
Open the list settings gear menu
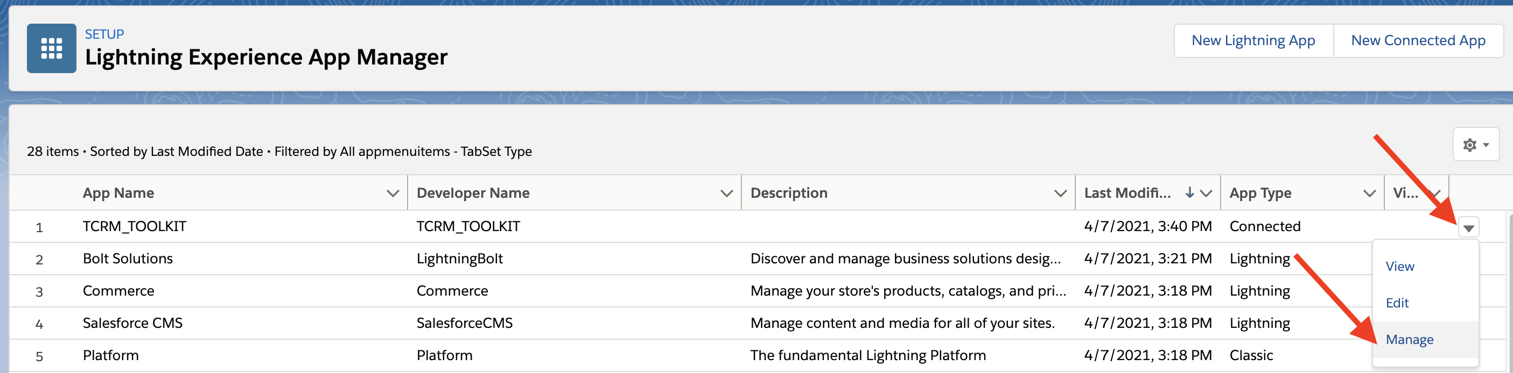pyautogui.click(x=1475, y=144)
